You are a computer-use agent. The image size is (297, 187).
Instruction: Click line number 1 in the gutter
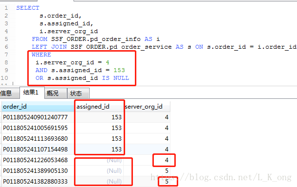tap(6, 8)
